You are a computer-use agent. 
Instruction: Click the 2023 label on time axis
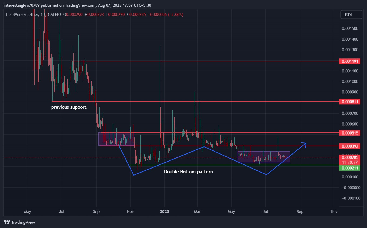[164, 212]
